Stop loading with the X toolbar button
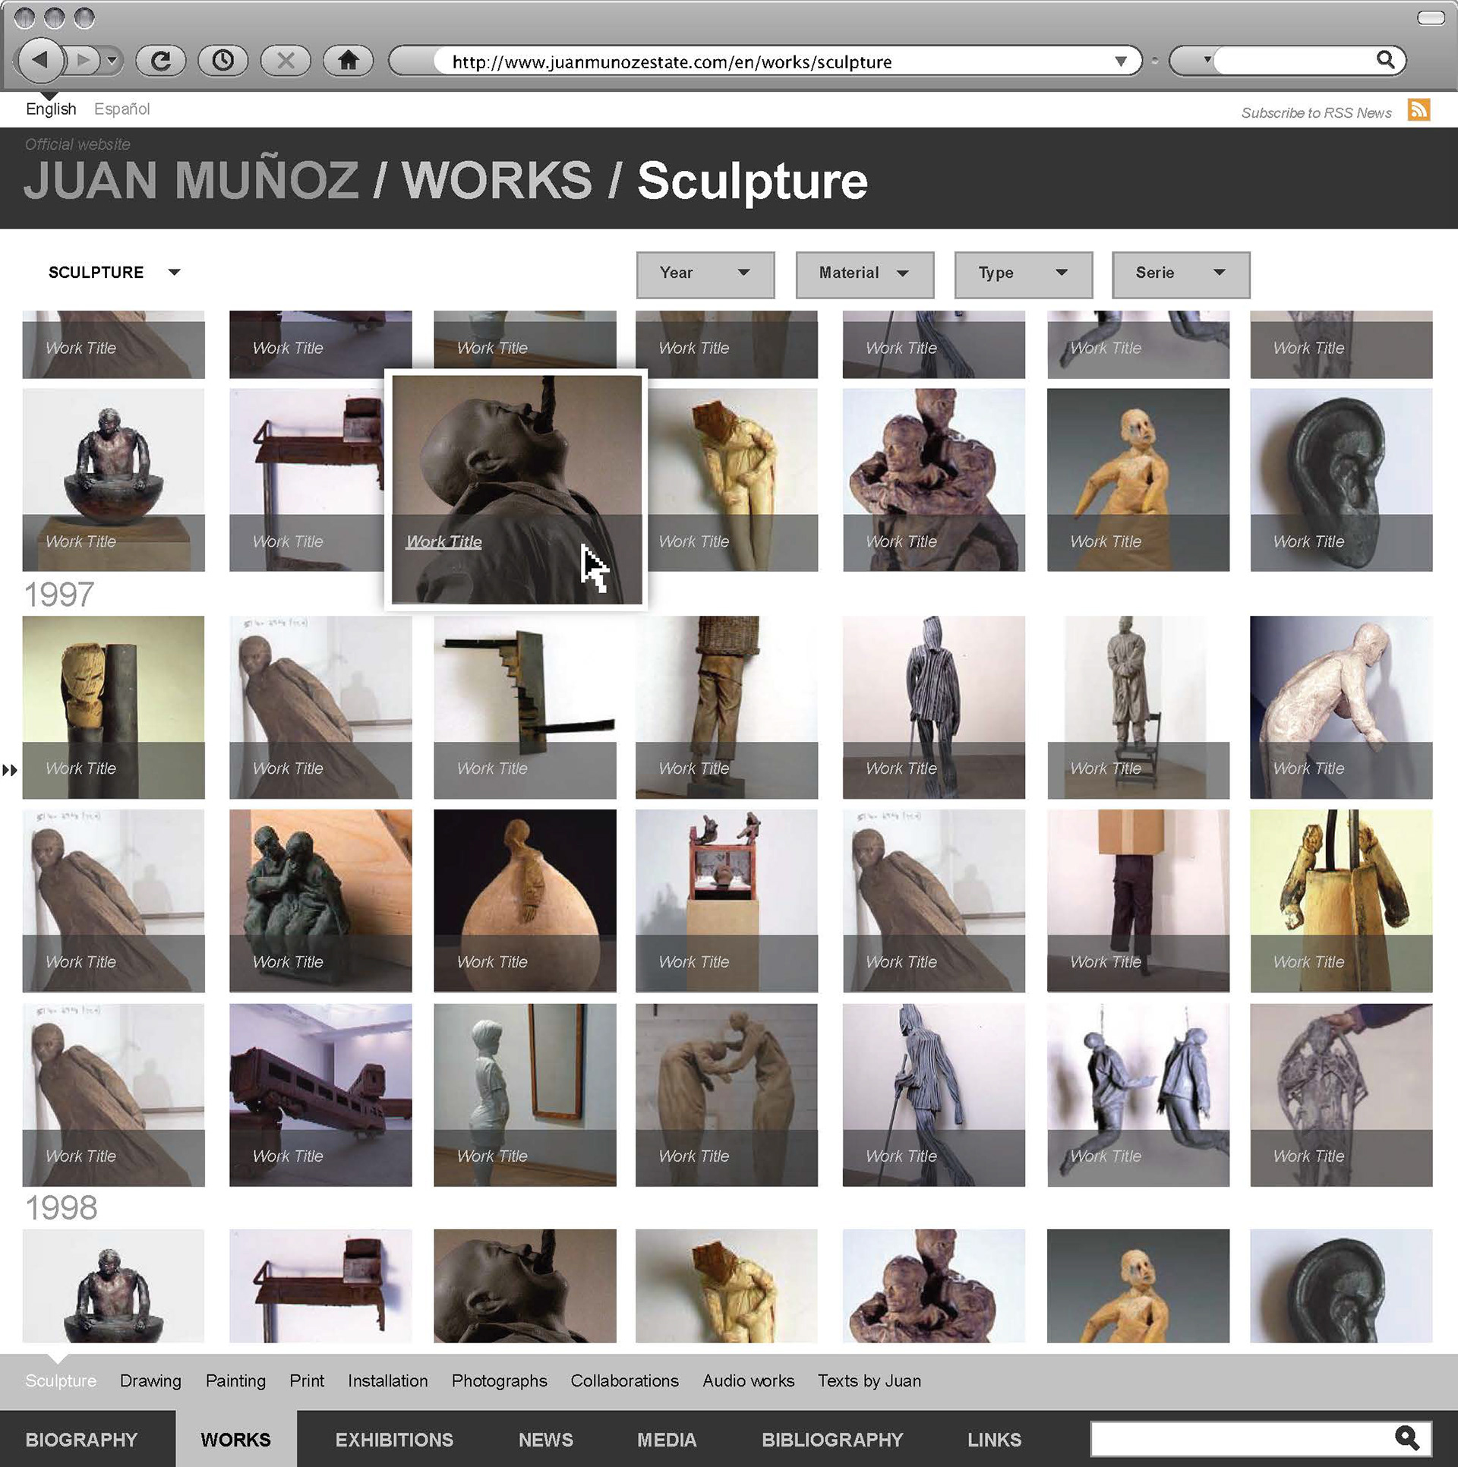This screenshot has height=1467, width=1458. click(x=286, y=61)
